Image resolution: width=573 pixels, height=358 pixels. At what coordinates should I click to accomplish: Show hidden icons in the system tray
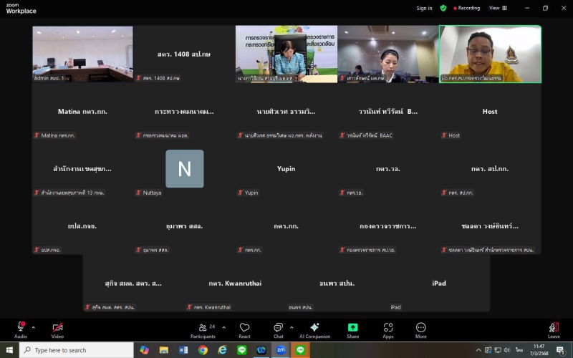478,350
